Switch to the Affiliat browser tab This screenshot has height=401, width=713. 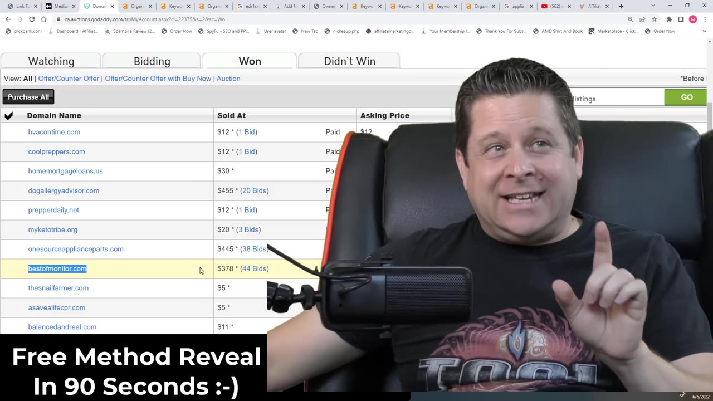(x=595, y=6)
